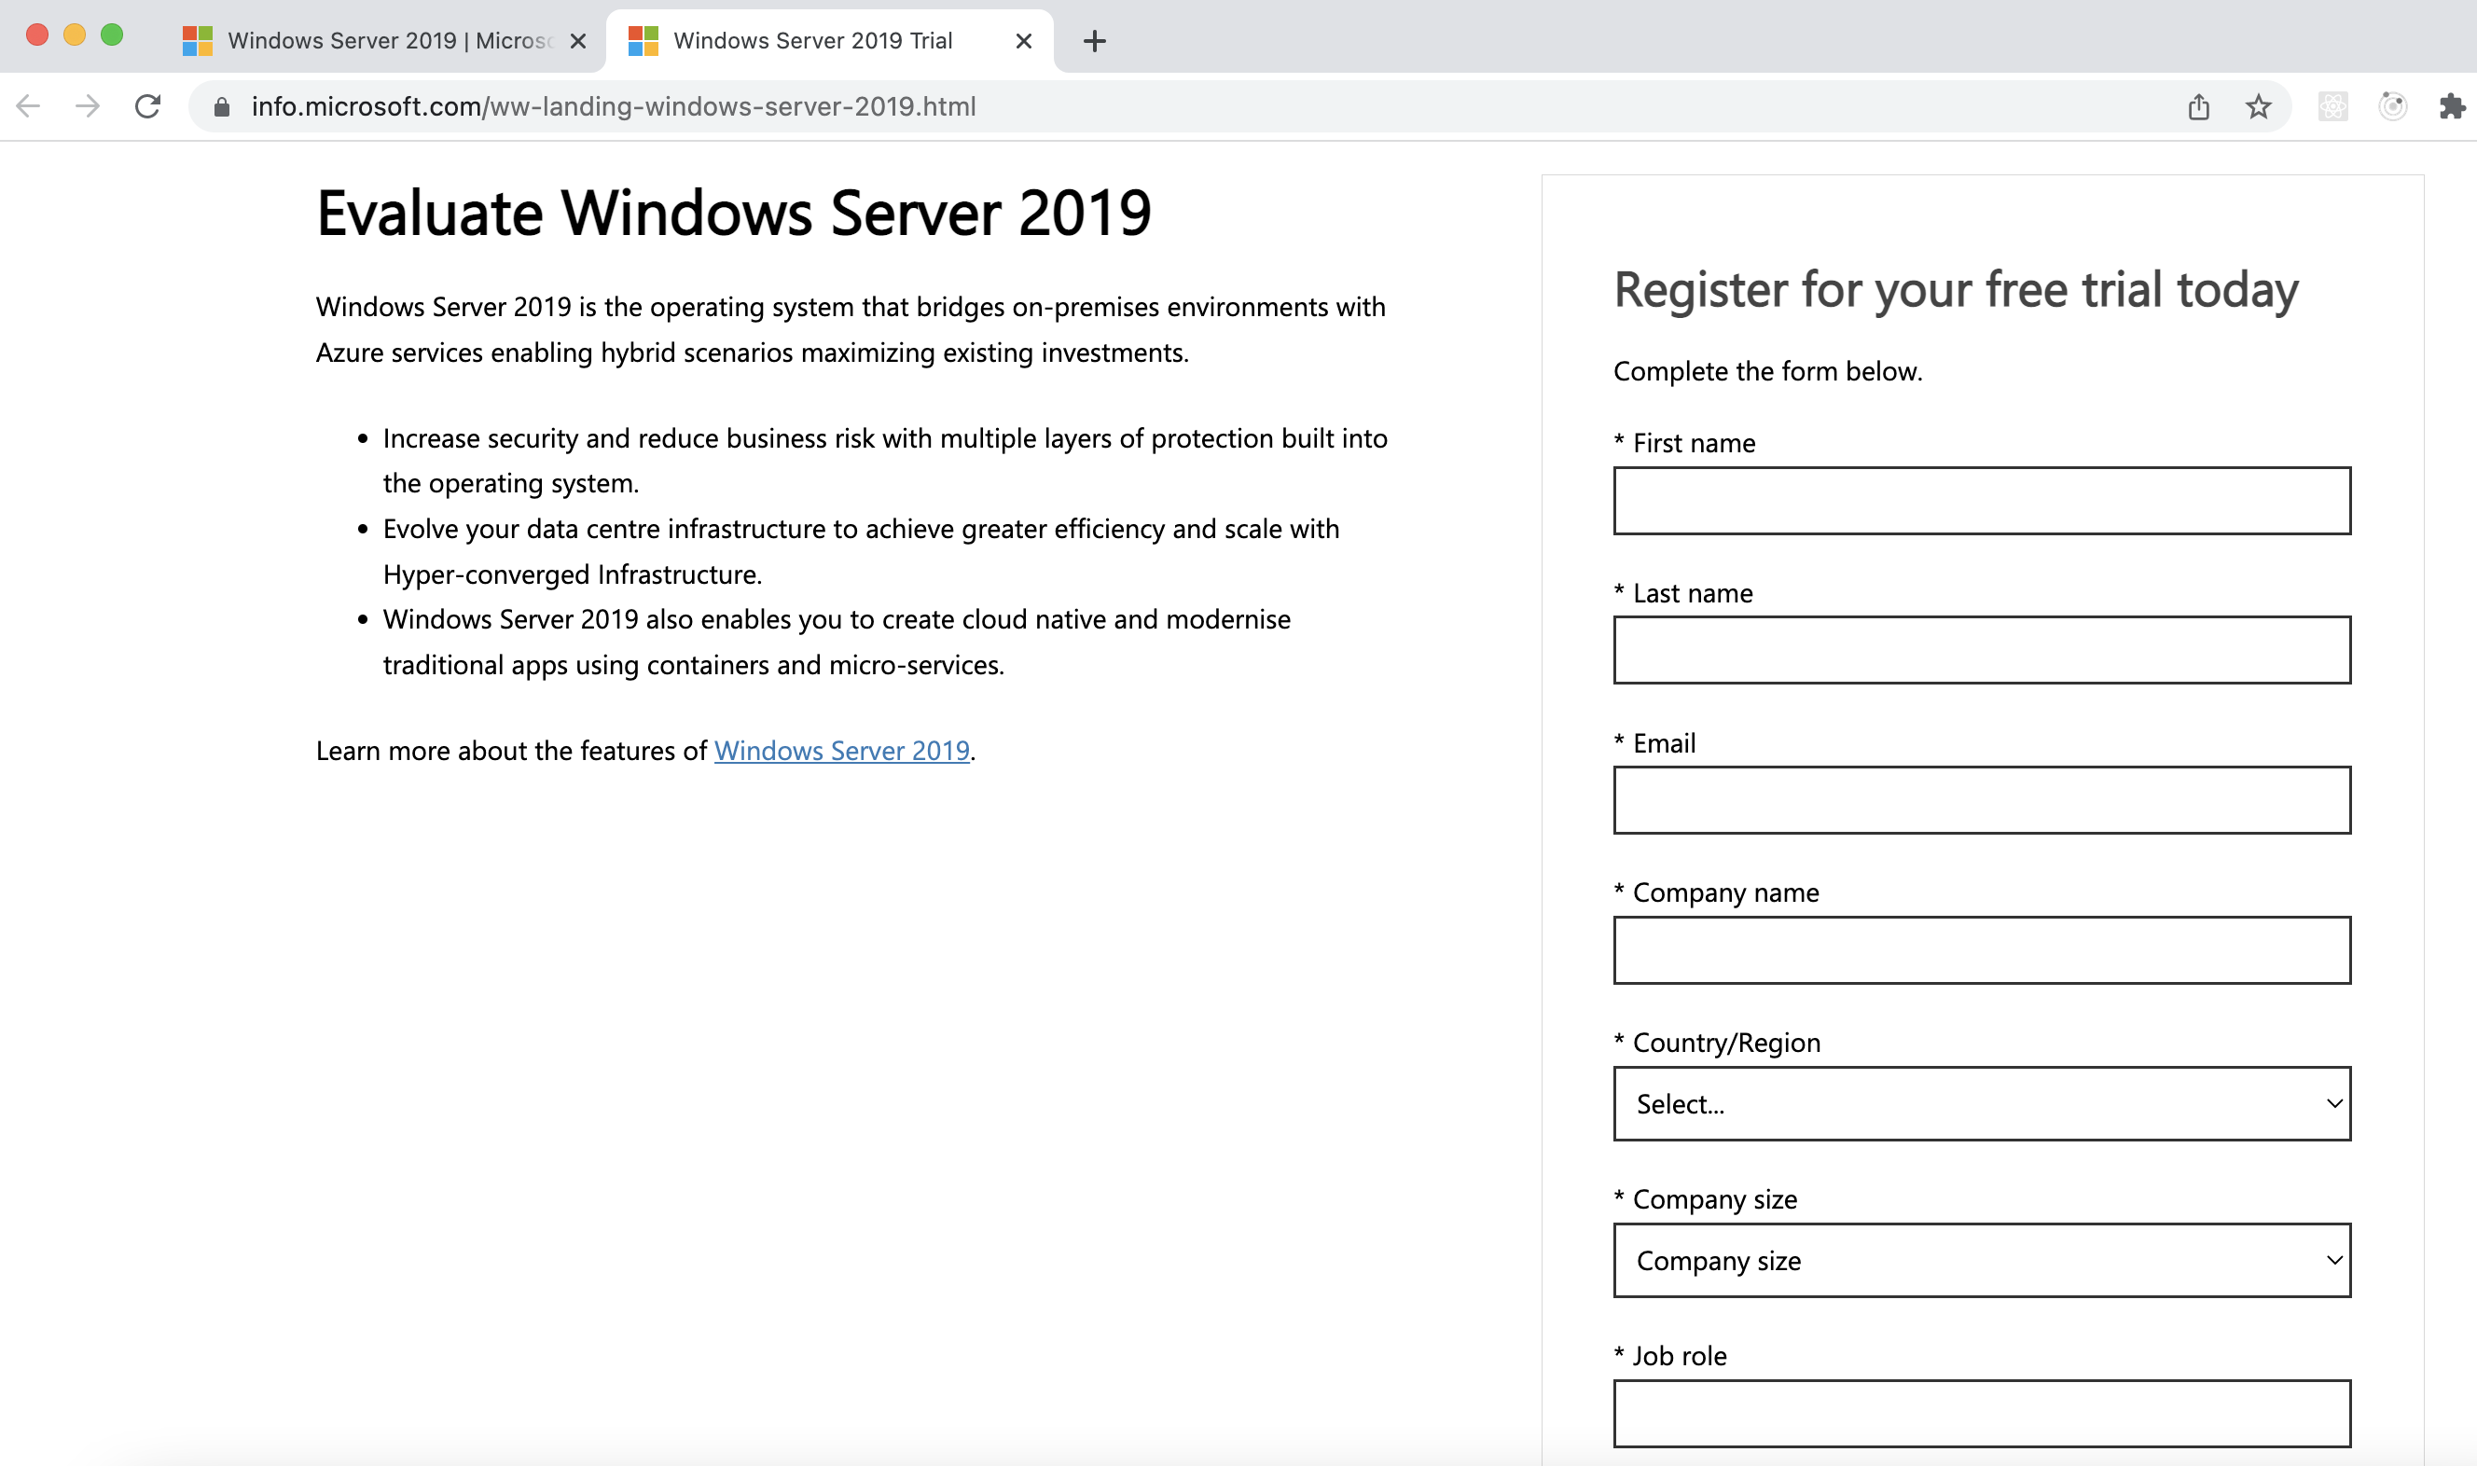Click the circular extension icon beside the puzzle piece

click(x=2392, y=105)
